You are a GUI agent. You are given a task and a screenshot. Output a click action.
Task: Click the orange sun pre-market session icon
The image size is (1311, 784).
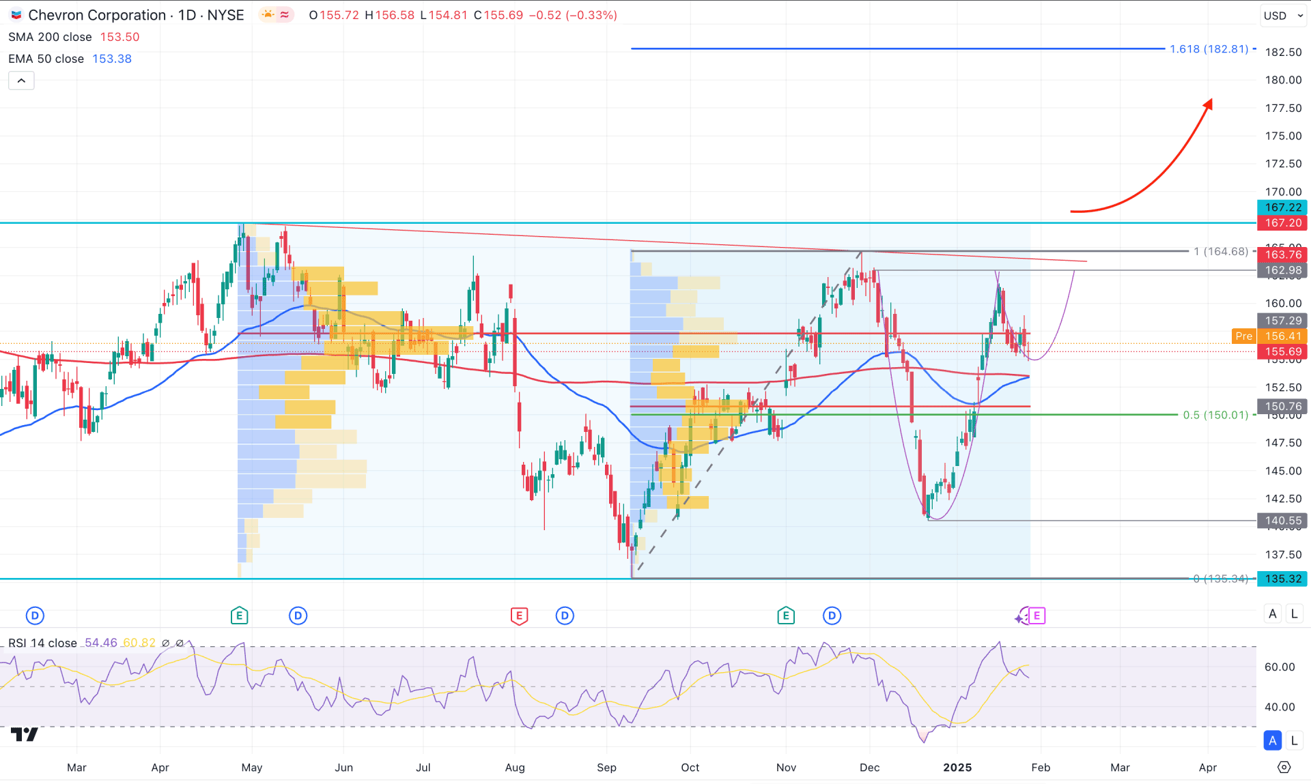(x=268, y=15)
